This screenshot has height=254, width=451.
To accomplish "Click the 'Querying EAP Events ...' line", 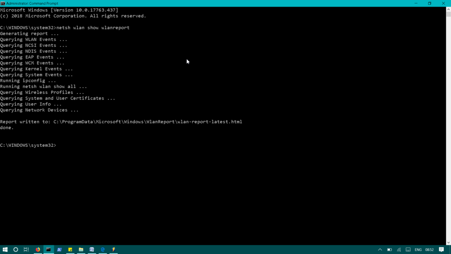I will coord(32,57).
